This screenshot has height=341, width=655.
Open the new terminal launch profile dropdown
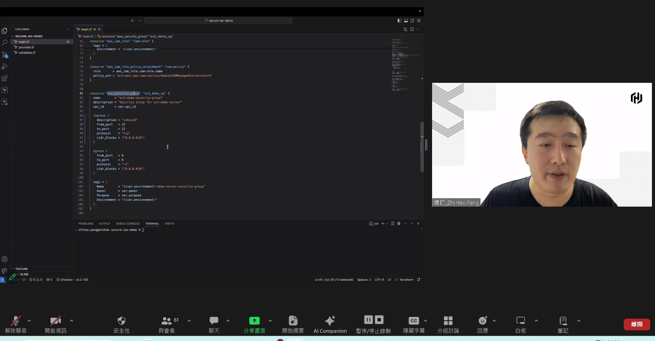click(x=387, y=223)
